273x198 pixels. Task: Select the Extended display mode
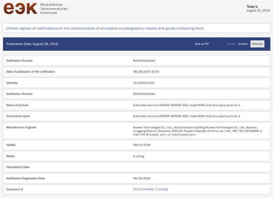(257, 44)
